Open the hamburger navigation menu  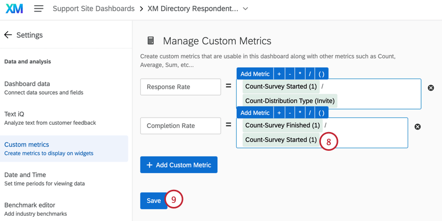(39, 9)
